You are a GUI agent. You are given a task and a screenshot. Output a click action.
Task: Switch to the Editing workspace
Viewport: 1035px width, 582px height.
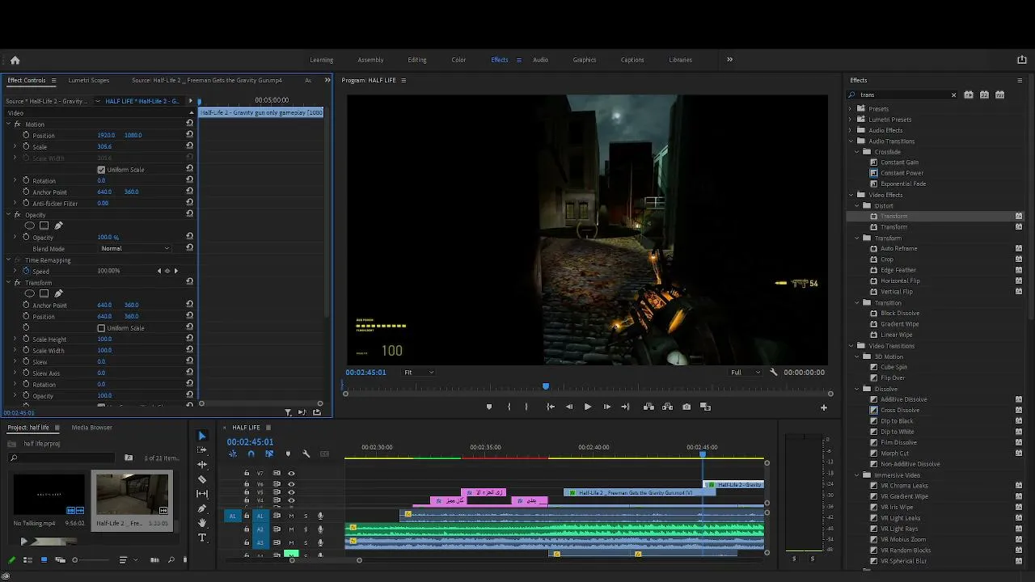click(x=417, y=60)
